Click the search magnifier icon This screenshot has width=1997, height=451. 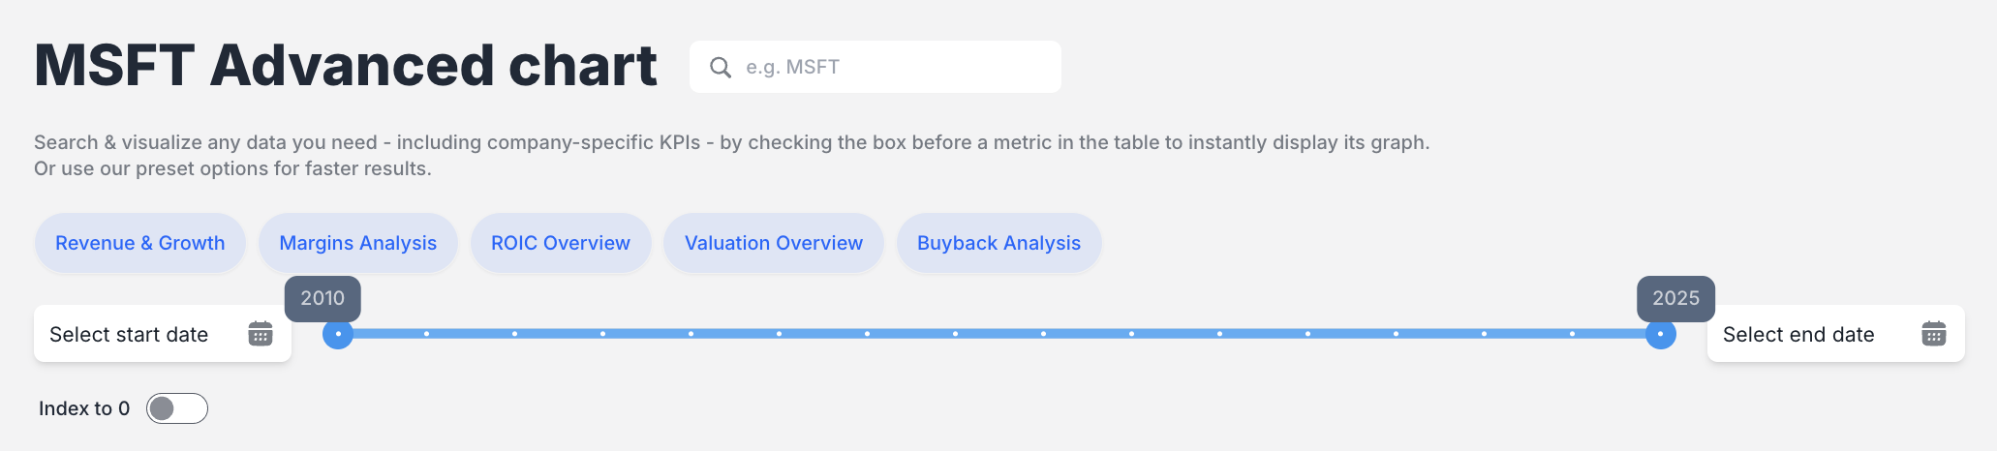[x=721, y=67]
